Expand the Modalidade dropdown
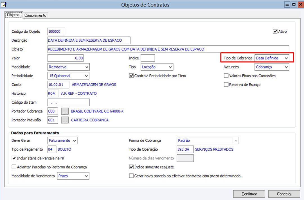This screenshot has width=304, height=200. click(x=68, y=67)
